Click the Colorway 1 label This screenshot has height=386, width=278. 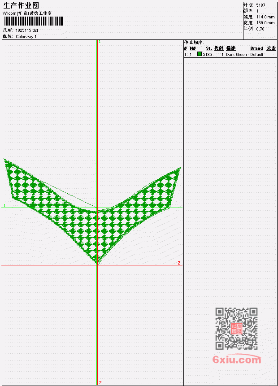[x=26, y=37]
